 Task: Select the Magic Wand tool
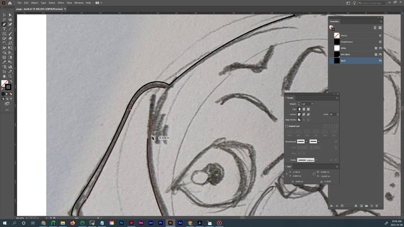pos(4,20)
